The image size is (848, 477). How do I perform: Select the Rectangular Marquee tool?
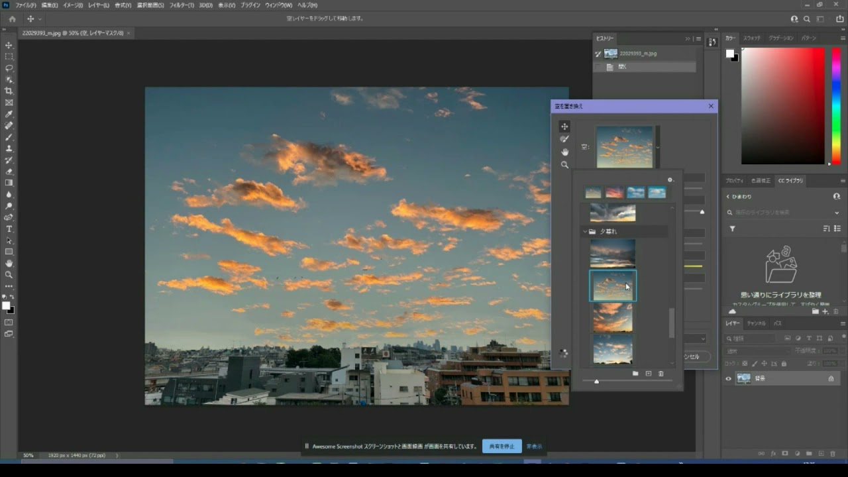pyautogui.click(x=9, y=56)
